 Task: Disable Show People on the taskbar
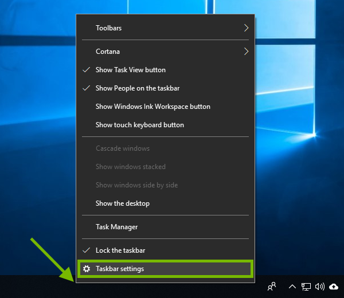pyautogui.click(x=166, y=88)
